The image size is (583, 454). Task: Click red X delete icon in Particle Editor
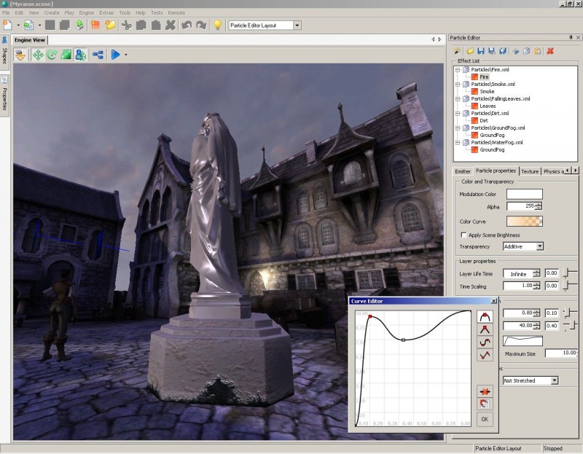[x=550, y=51]
